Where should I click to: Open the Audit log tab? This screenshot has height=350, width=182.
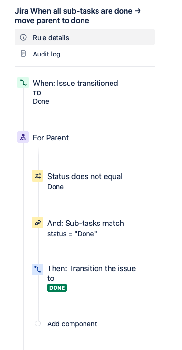click(85, 54)
